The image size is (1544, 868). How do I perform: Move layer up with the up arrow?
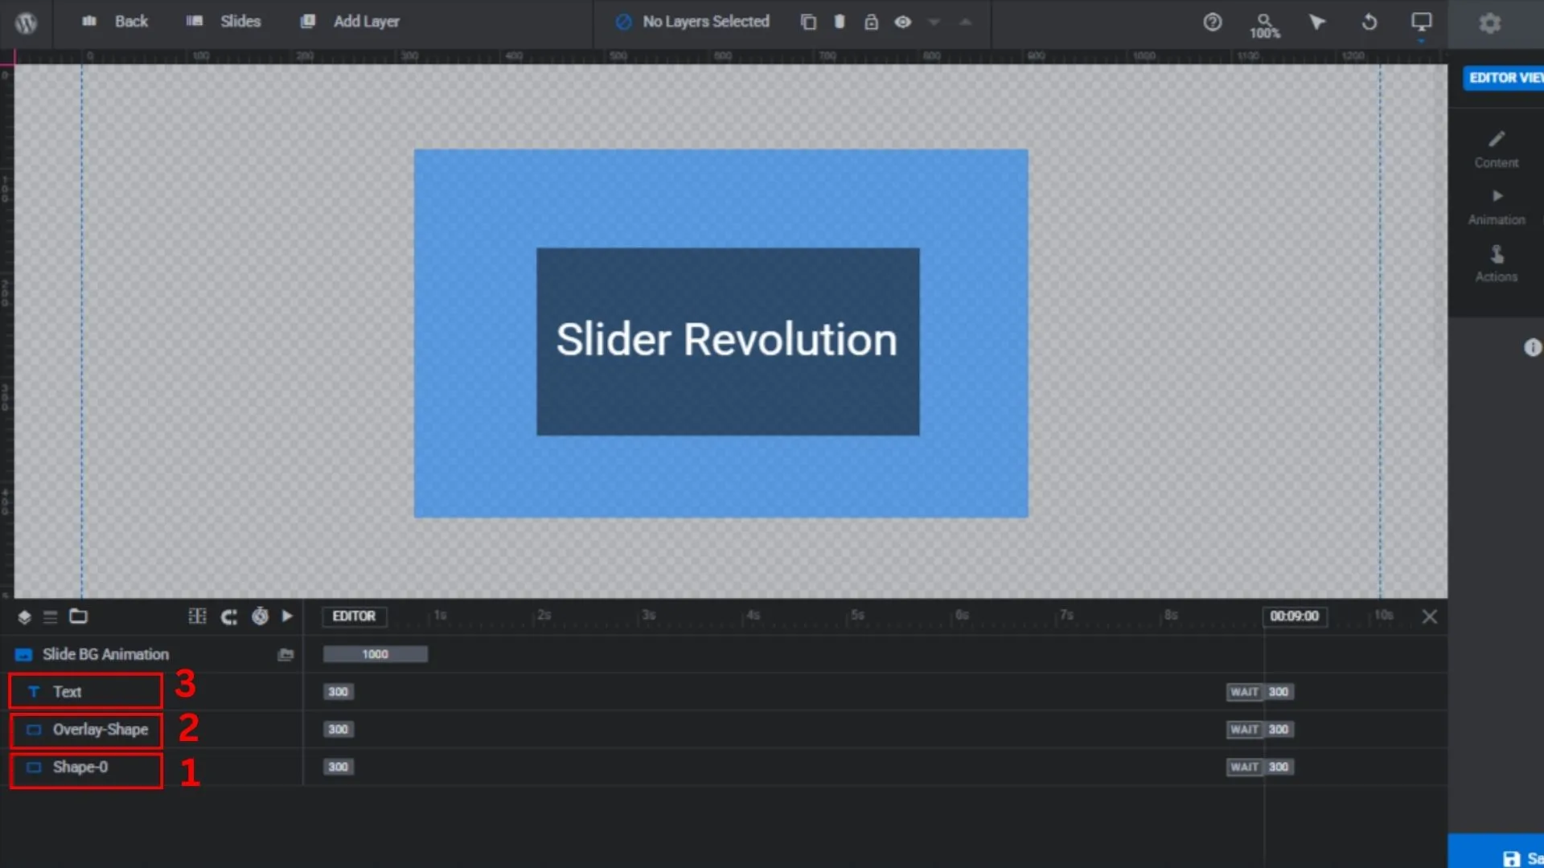(966, 23)
